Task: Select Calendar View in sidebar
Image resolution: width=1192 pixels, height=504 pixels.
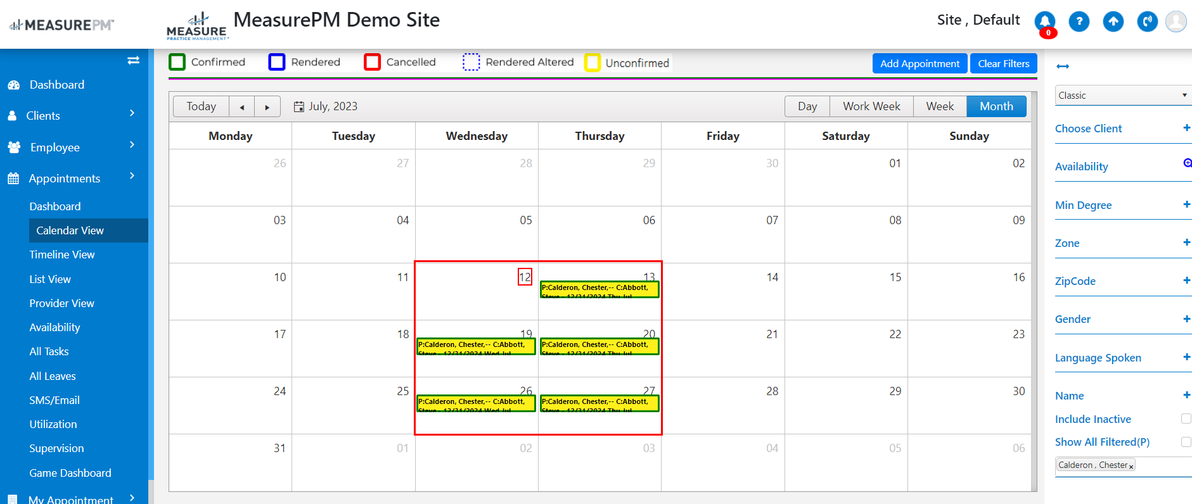Action: (x=89, y=230)
